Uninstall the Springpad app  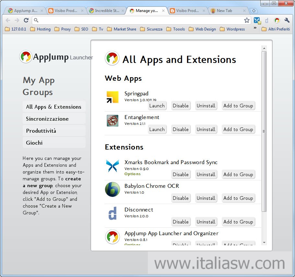(x=206, y=106)
